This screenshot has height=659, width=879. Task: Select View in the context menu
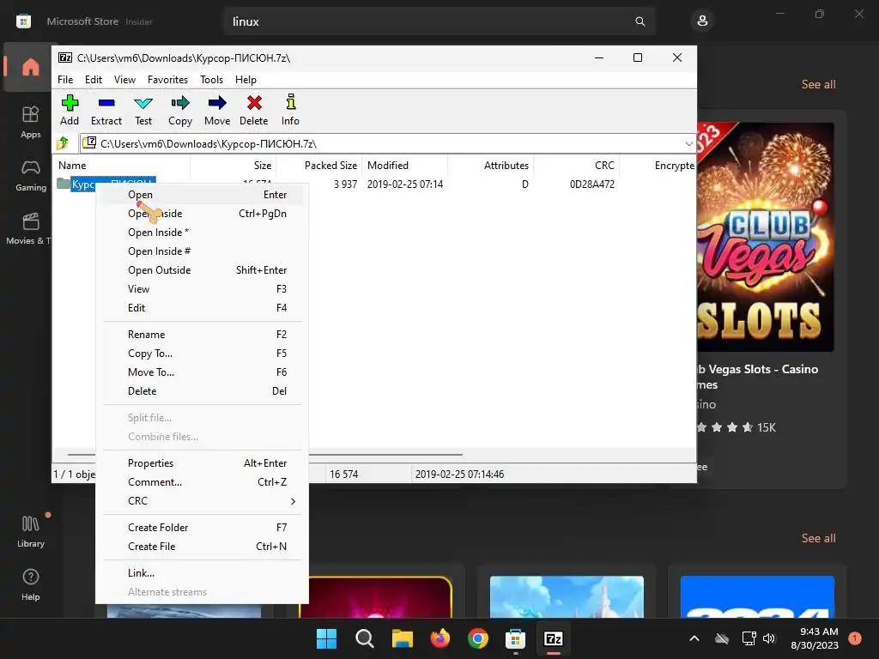pos(202,288)
